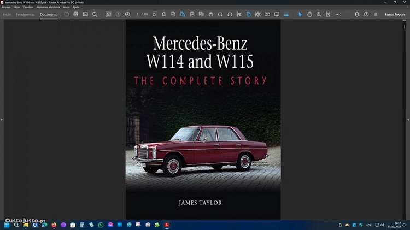Image resolution: width=410 pixels, height=230 pixels.
Task: Open the help question mark icon
Action: point(366,14)
